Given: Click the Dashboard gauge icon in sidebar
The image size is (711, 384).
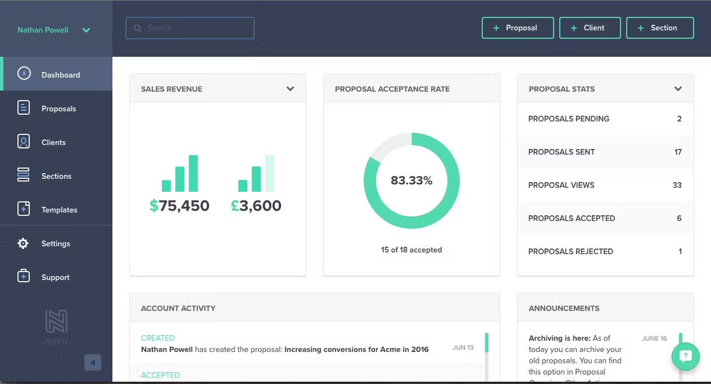Looking at the screenshot, I should click(24, 73).
